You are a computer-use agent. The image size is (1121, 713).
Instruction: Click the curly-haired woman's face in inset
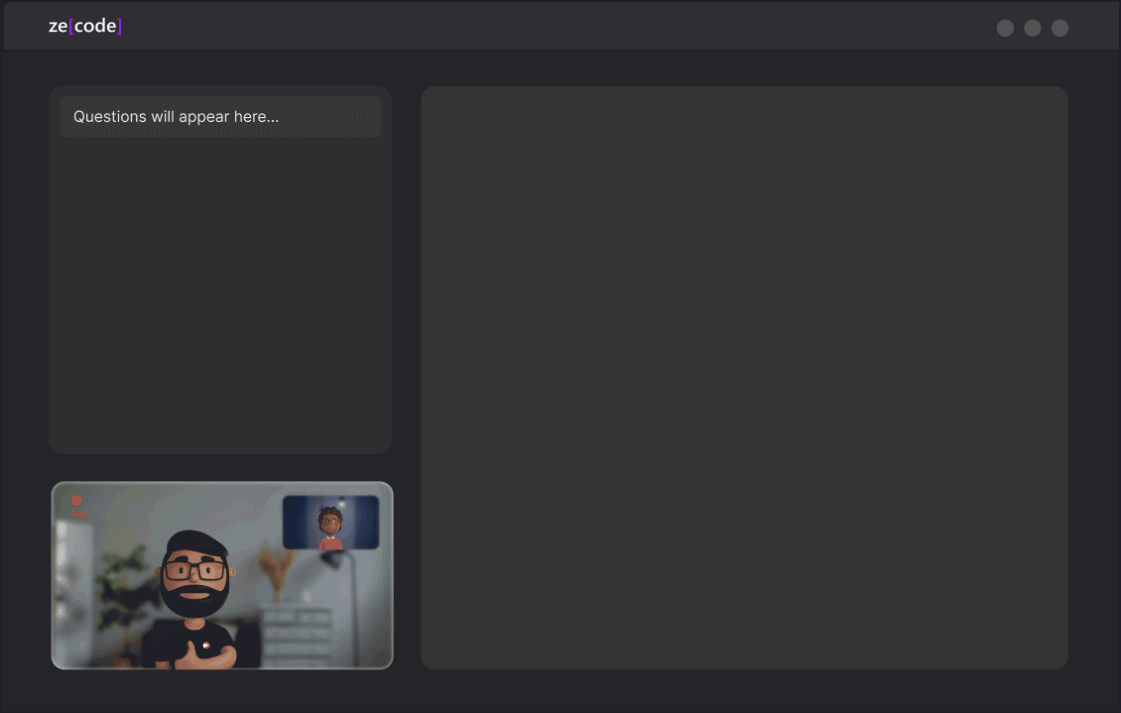point(330,522)
